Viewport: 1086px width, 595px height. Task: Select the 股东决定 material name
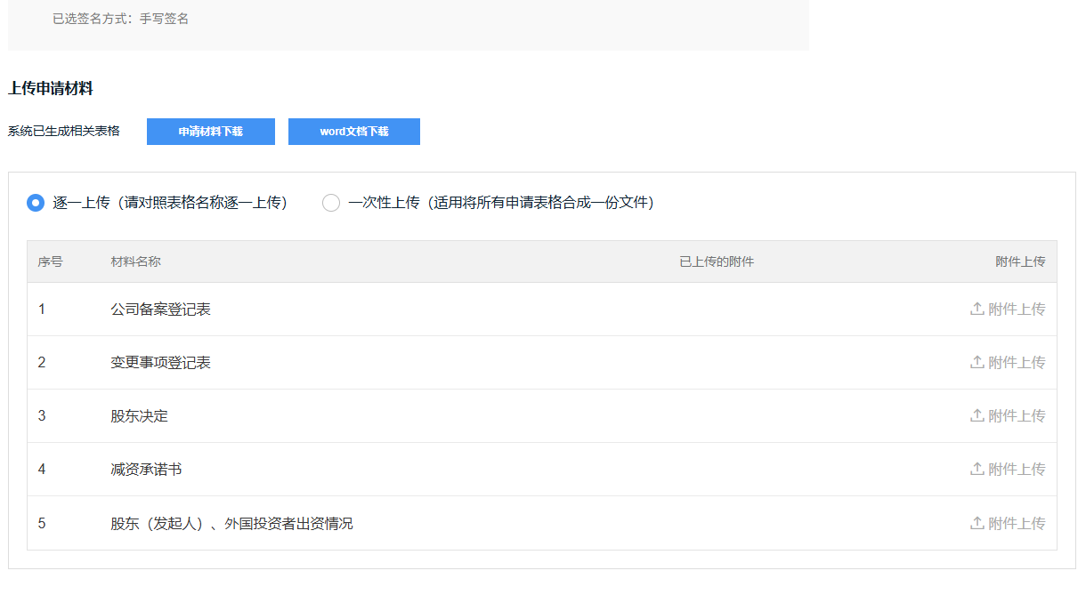coord(139,416)
